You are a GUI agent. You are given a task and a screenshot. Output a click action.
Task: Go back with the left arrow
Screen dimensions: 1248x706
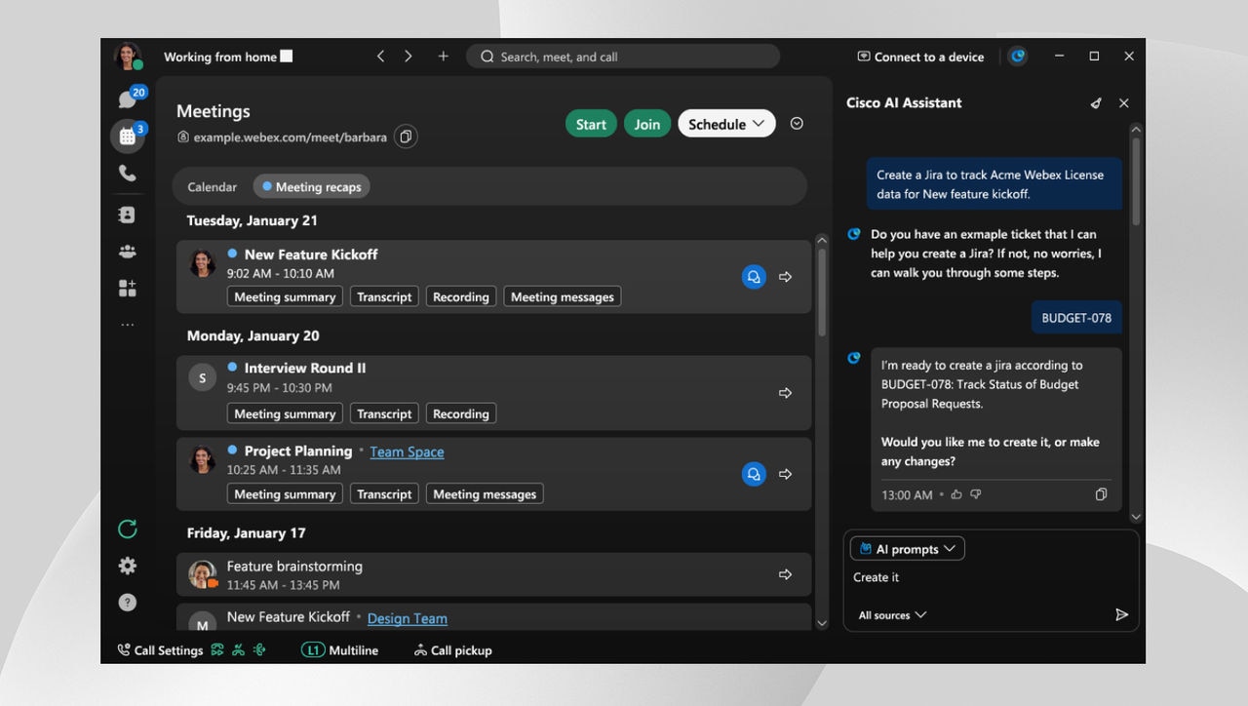[x=381, y=57]
